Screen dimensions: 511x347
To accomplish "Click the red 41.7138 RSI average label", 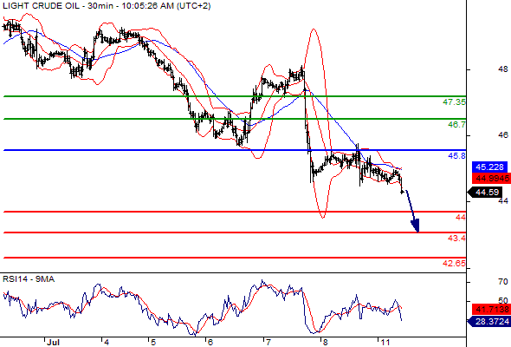I will 491,309.
